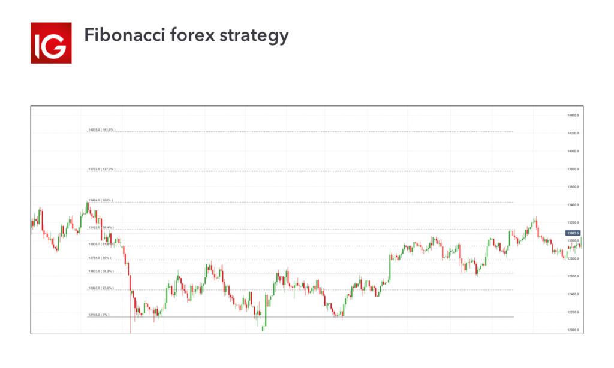This screenshot has width=614, height=368.
Task: Click the 100% level label at 13424.5
Action: tap(100, 200)
